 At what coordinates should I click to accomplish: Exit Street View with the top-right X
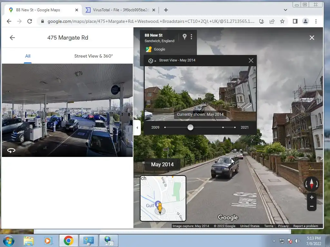[x=312, y=38]
